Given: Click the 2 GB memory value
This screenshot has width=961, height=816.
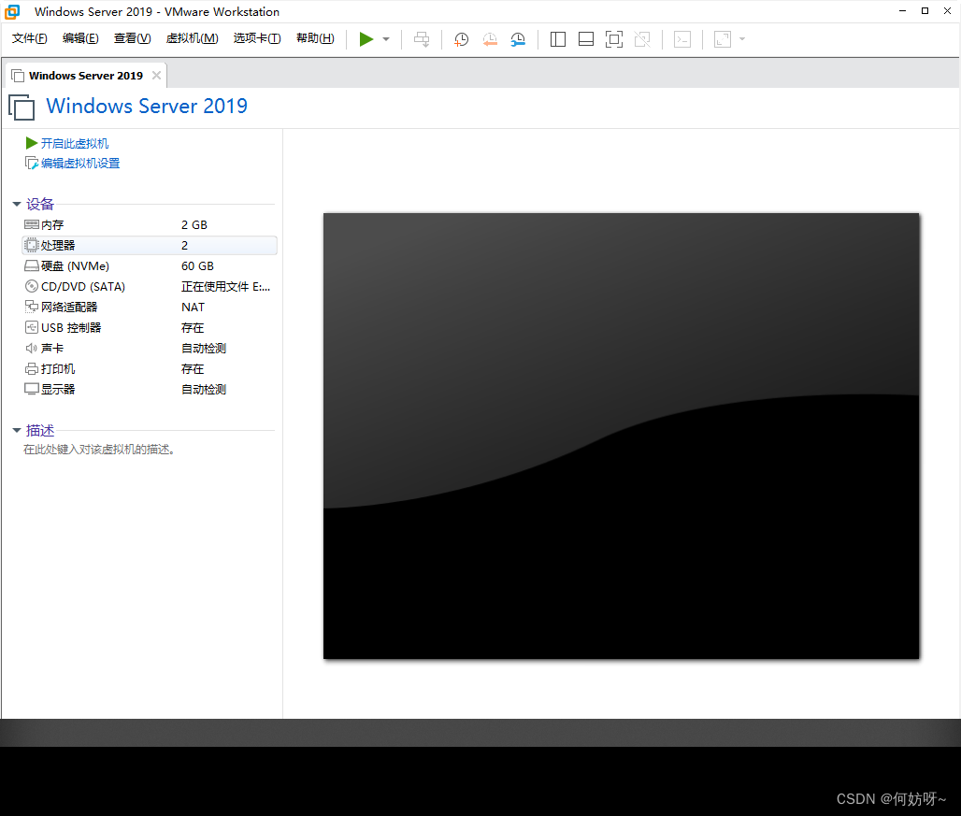Looking at the screenshot, I should 194,225.
